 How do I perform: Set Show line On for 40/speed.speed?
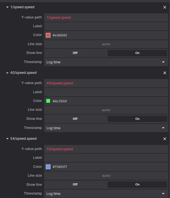[137, 119]
